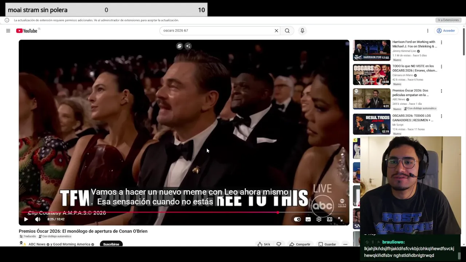
Task: Click the magnifying glass search button
Action: [x=287, y=31]
